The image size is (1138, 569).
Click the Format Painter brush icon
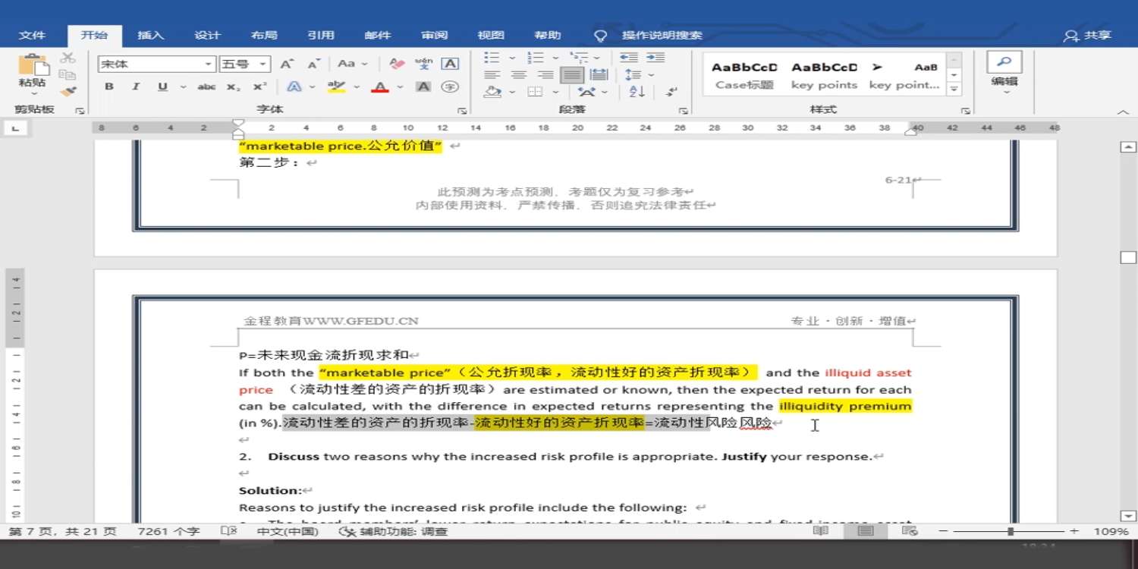click(x=68, y=92)
